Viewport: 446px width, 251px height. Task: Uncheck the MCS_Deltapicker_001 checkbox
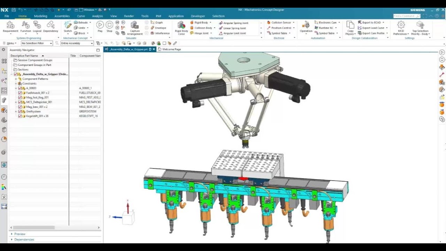pos(20,102)
